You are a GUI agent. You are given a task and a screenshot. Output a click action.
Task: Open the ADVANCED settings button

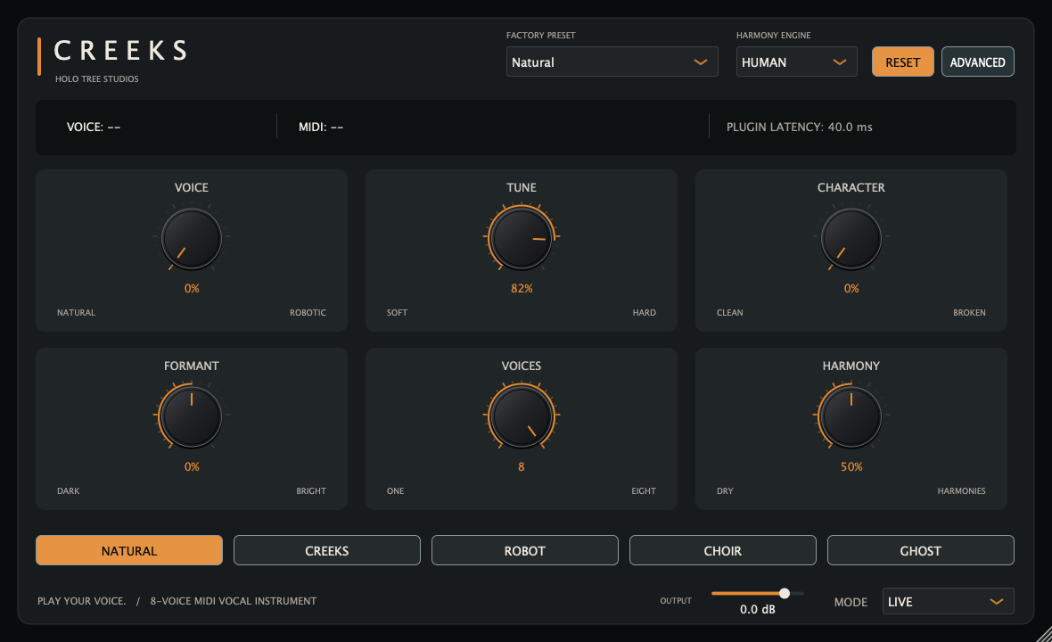[977, 62]
